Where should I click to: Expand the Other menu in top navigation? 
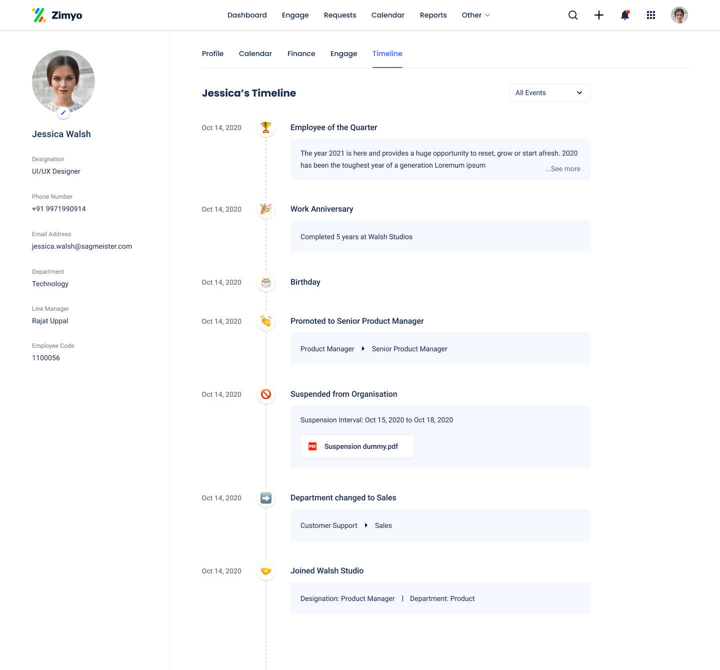(475, 15)
